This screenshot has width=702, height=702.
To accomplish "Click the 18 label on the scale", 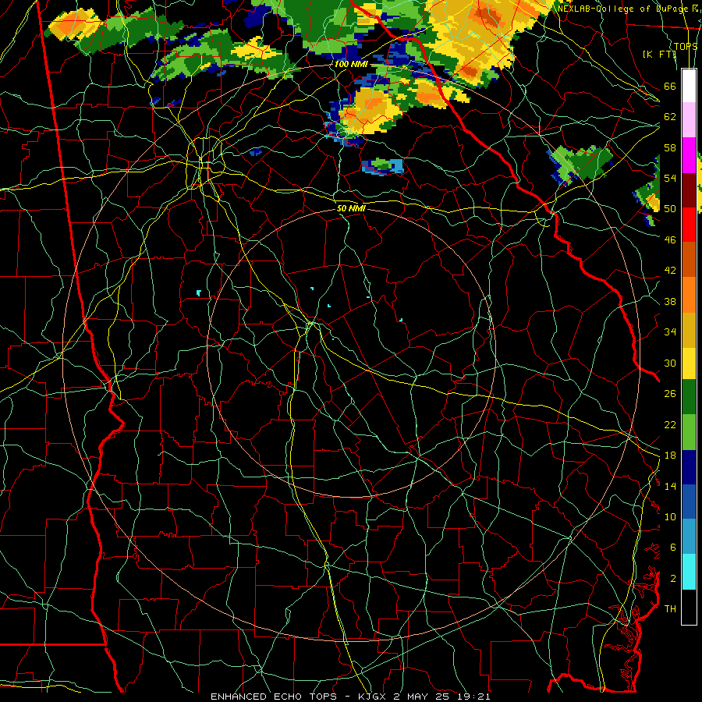I will pyautogui.click(x=670, y=456).
